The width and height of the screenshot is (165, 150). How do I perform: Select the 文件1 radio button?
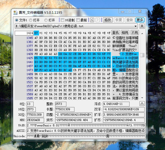17,20
